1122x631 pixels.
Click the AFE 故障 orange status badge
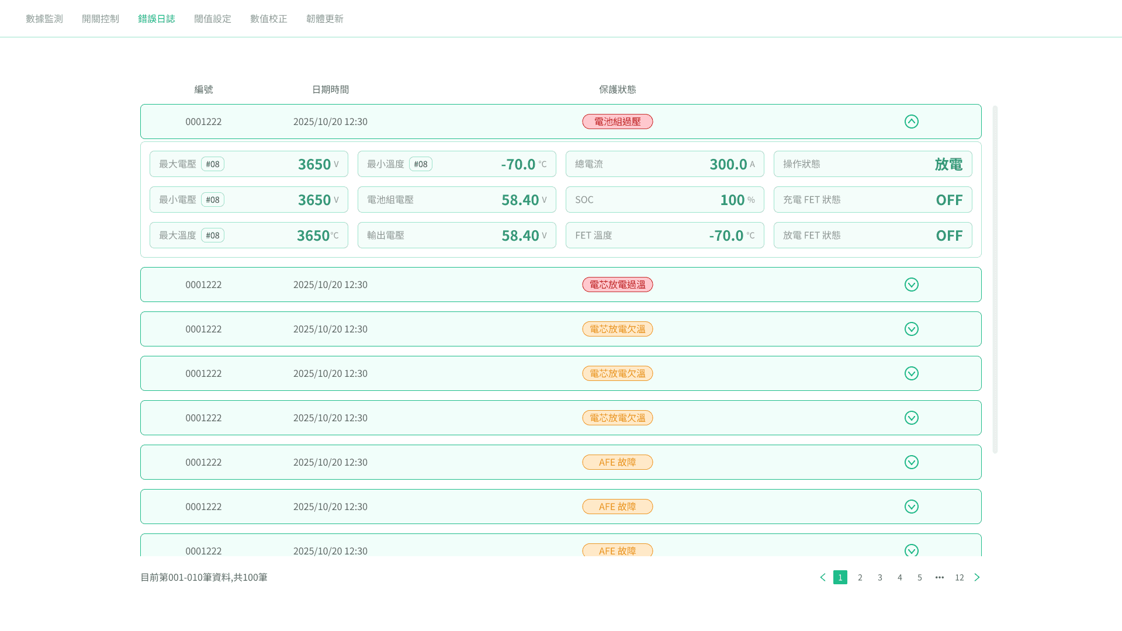(617, 462)
